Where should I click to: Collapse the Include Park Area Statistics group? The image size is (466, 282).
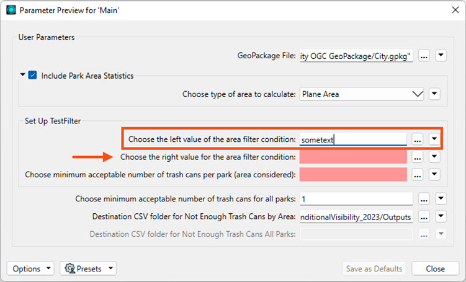[x=22, y=75]
